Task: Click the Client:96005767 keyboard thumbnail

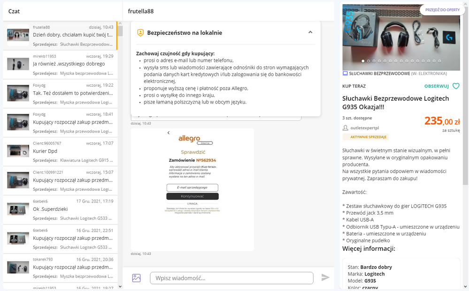Action: (x=18, y=151)
